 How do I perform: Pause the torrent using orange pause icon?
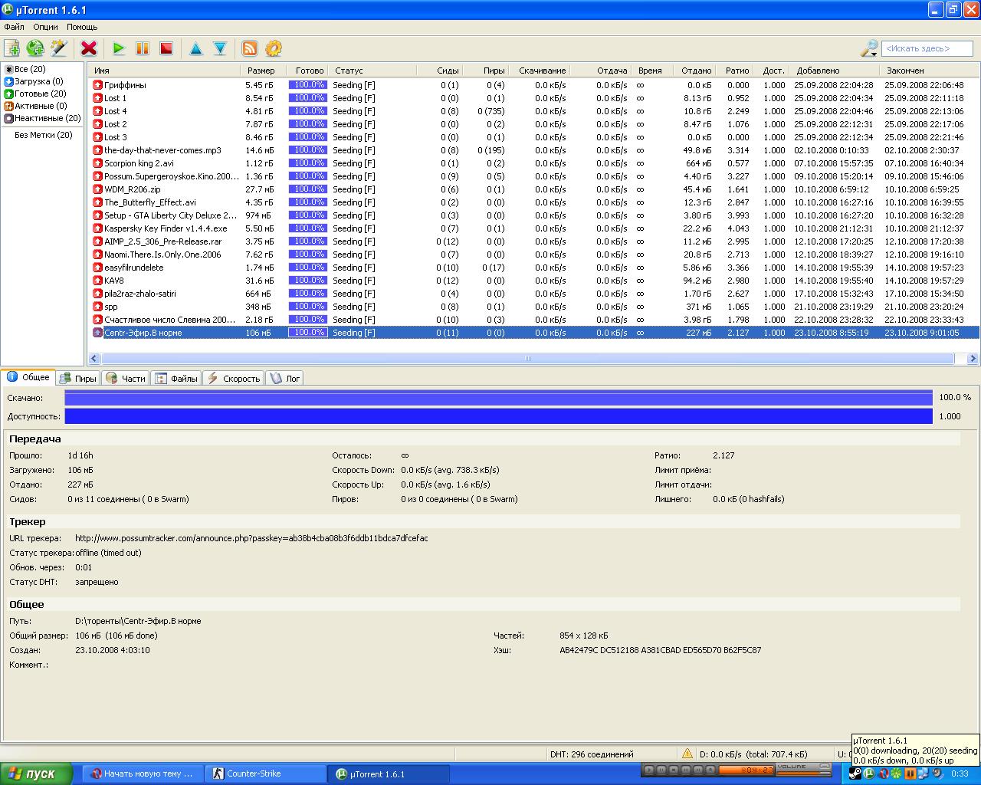(142, 48)
